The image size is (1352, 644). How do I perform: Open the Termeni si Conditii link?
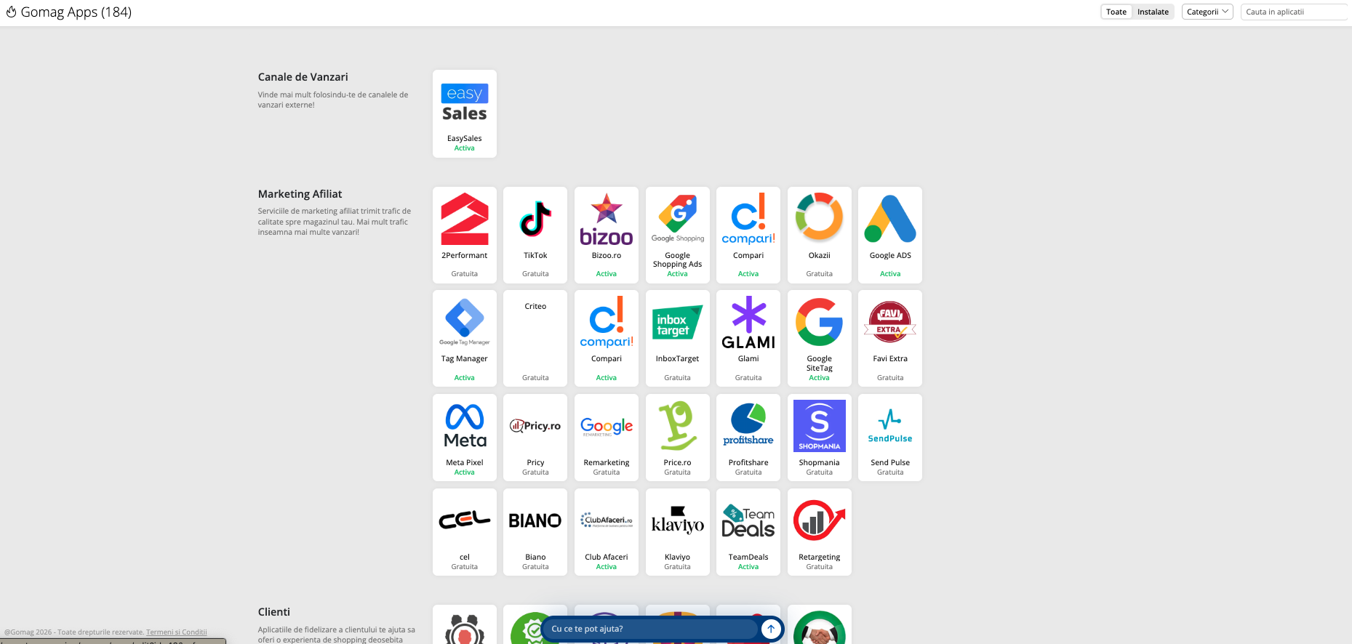[x=176, y=632]
